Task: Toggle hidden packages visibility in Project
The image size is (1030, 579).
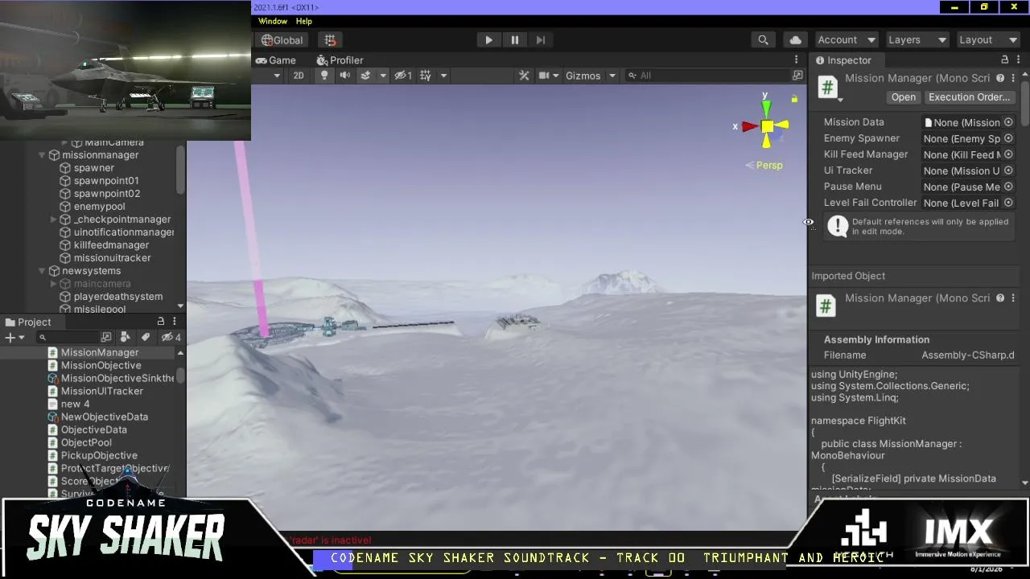Action: [x=171, y=338]
